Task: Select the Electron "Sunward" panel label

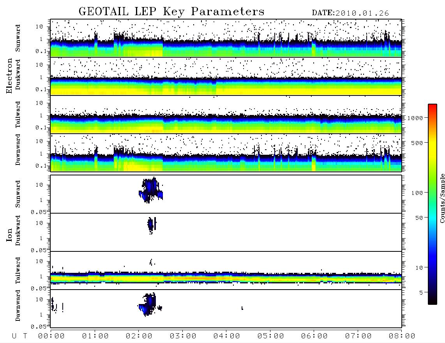Action: [x=18, y=38]
